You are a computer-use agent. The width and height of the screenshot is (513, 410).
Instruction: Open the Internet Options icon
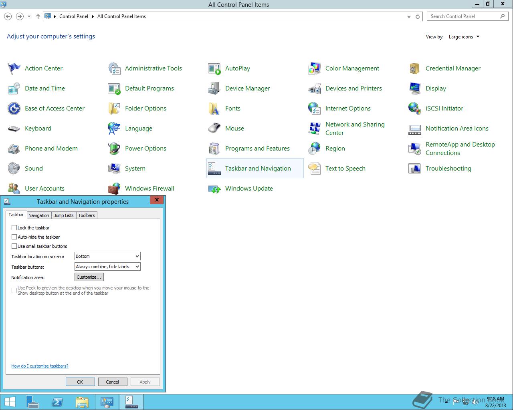tap(315, 109)
